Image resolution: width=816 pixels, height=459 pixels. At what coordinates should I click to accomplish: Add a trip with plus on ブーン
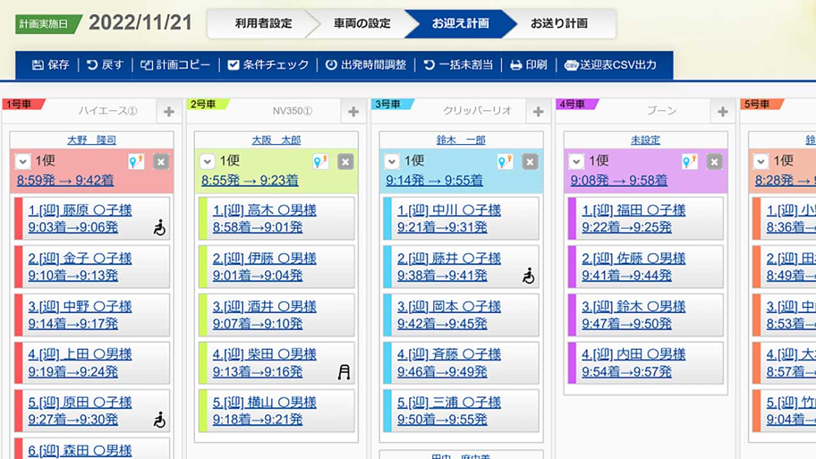point(722,112)
